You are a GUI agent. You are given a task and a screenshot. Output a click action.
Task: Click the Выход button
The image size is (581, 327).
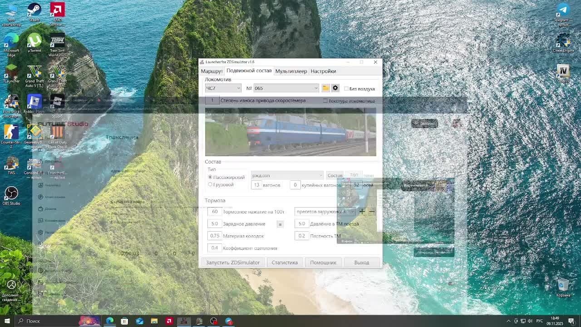[362, 263]
